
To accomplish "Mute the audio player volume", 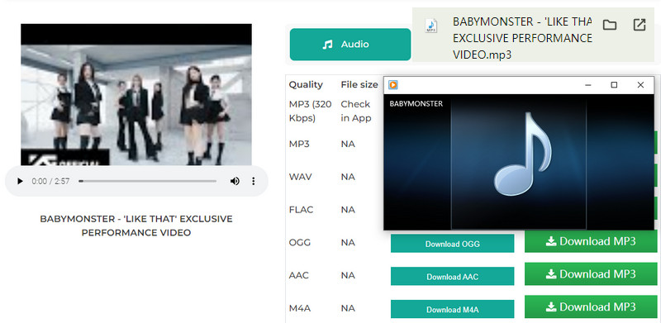I will pyautogui.click(x=235, y=181).
